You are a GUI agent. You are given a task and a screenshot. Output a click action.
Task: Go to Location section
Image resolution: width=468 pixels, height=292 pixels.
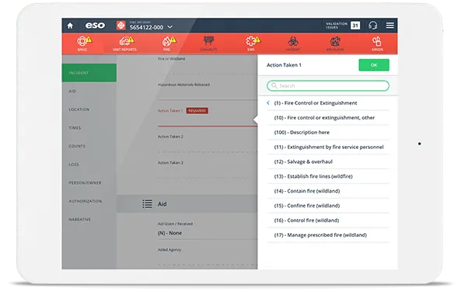[89, 109]
